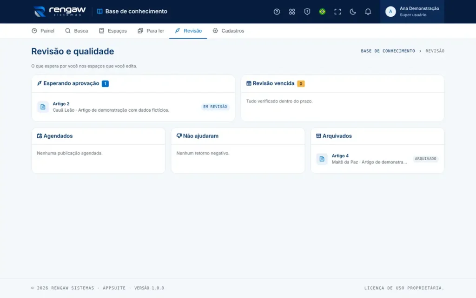Click the Agendados heading
476x298 pixels.
point(58,136)
